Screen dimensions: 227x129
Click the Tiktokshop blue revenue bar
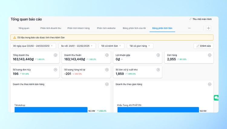[x=51, y=110]
